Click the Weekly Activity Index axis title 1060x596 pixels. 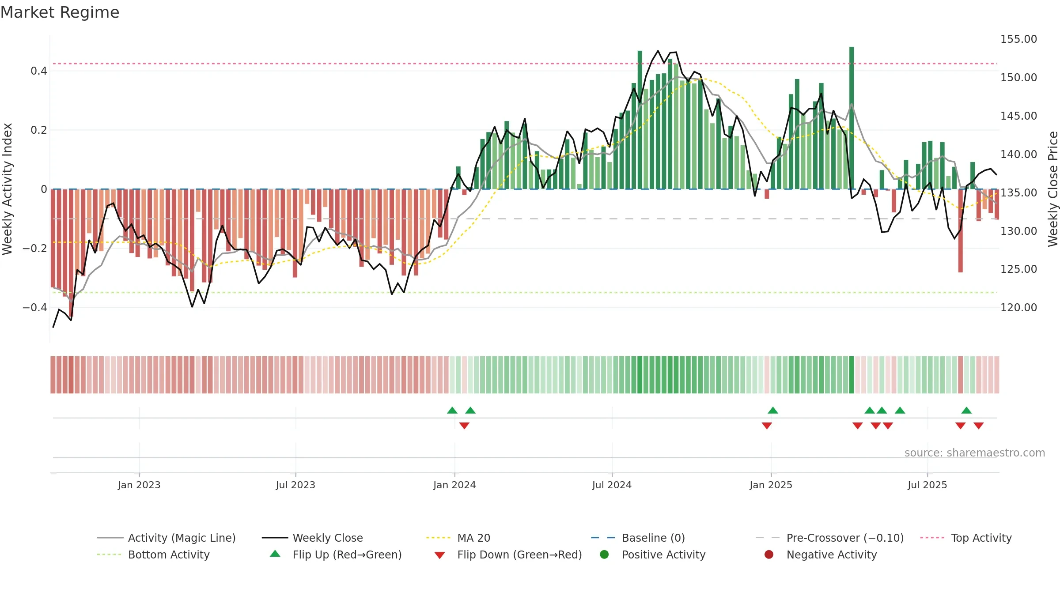tap(8, 189)
